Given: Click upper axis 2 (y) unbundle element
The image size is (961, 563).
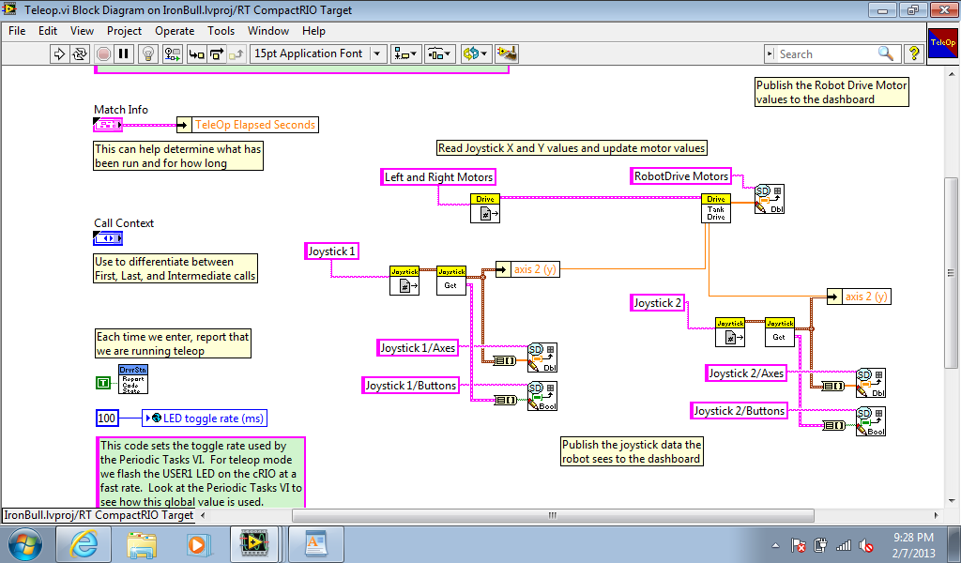Looking at the screenshot, I should point(527,269).
